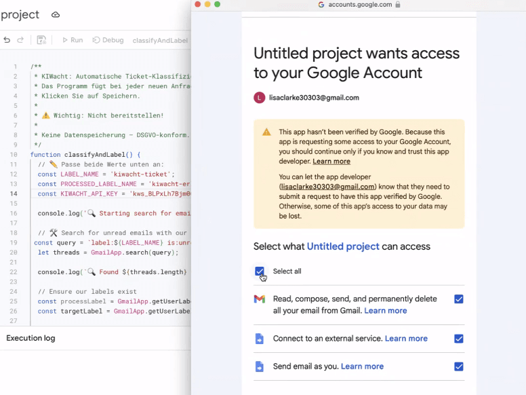Uncheck Connect to an external service permission
Image resolution: width=526 pixels, height=395 pixels.
pyautogui.click(x=459, y=339)
